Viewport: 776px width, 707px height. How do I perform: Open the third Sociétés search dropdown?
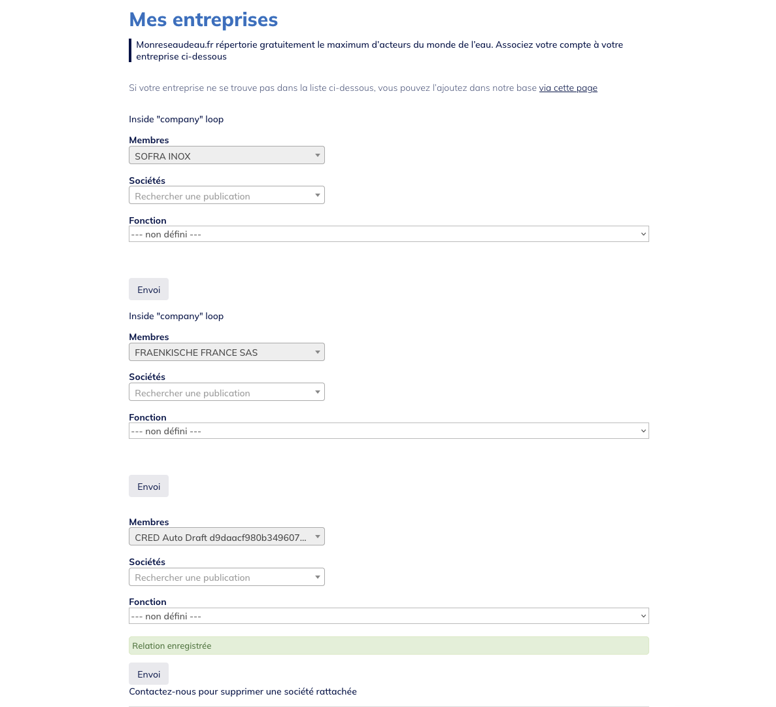[x=227, y=577]
